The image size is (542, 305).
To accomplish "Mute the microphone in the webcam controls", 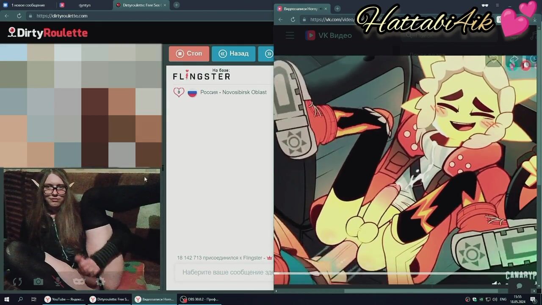I will [x=58, y=282].
